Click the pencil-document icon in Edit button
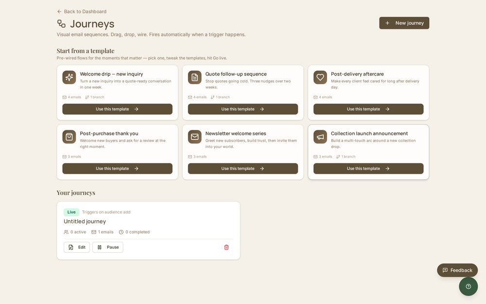Image resolution: width=486 pixels, height=304 pixels. point(71,247)
